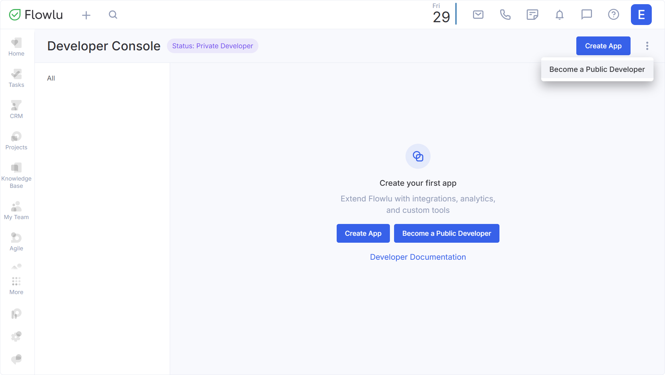
Task: Click Create App button in page header
Action: tap(603, 46)
